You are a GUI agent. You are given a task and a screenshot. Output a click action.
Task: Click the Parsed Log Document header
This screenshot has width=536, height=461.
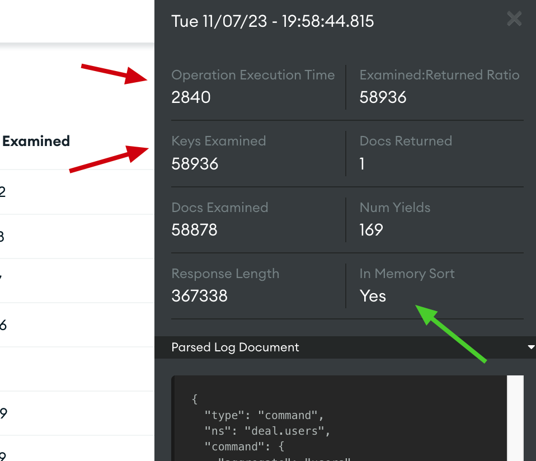(x=235, y=347)
